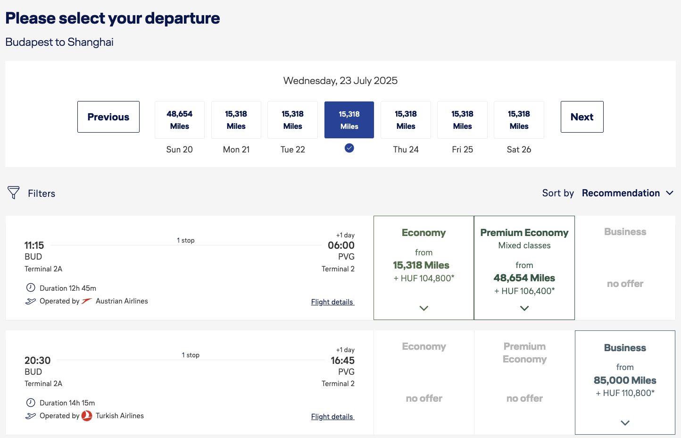Expand Premium Economy 48,654 Miles fare
This screenshot has width=681, height=438.
pyautogui.click(x=524, y=308)
